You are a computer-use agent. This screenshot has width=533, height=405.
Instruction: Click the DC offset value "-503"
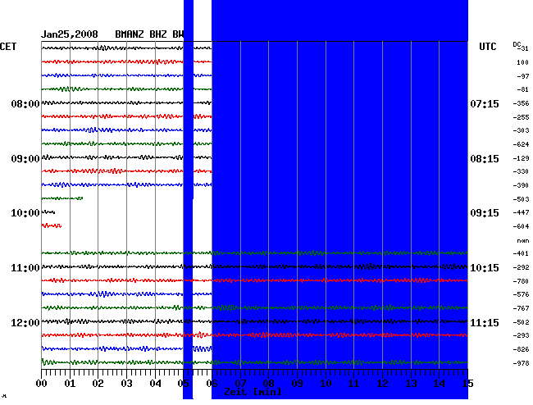click(x=521, y=199)
